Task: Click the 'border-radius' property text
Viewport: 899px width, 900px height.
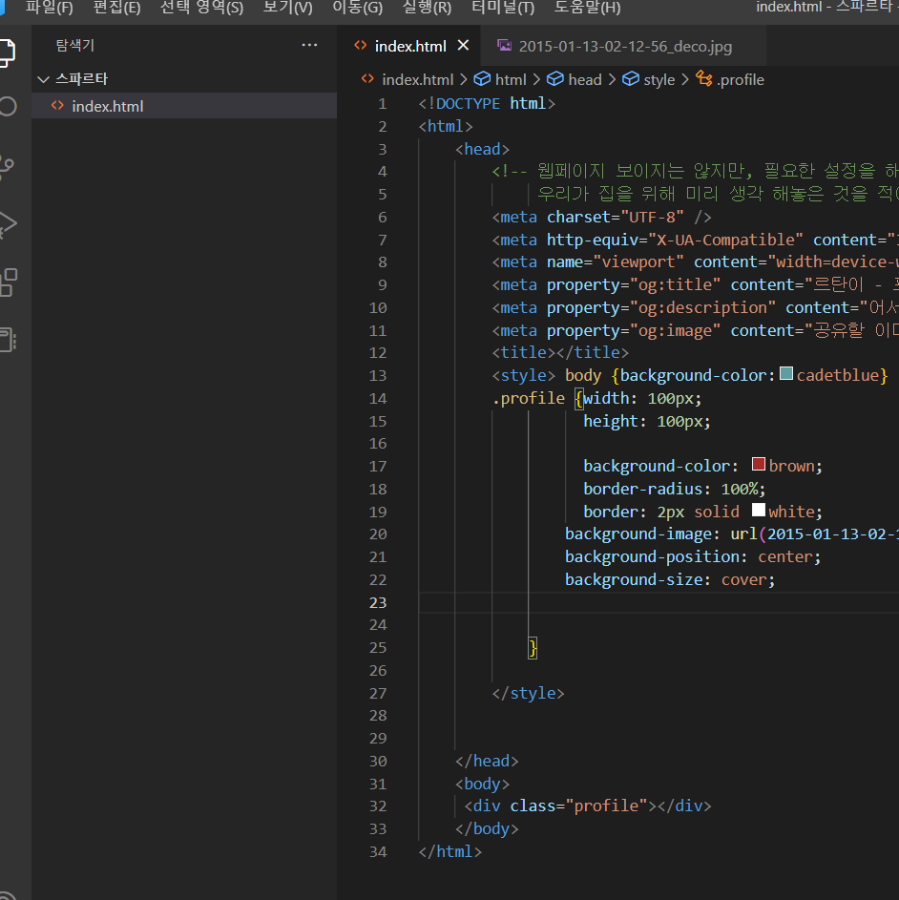Action: [643, 489]
